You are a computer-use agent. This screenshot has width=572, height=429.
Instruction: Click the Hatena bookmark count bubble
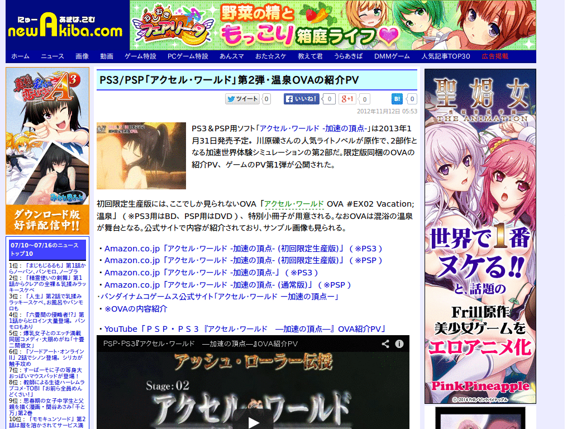pos(412,99)
